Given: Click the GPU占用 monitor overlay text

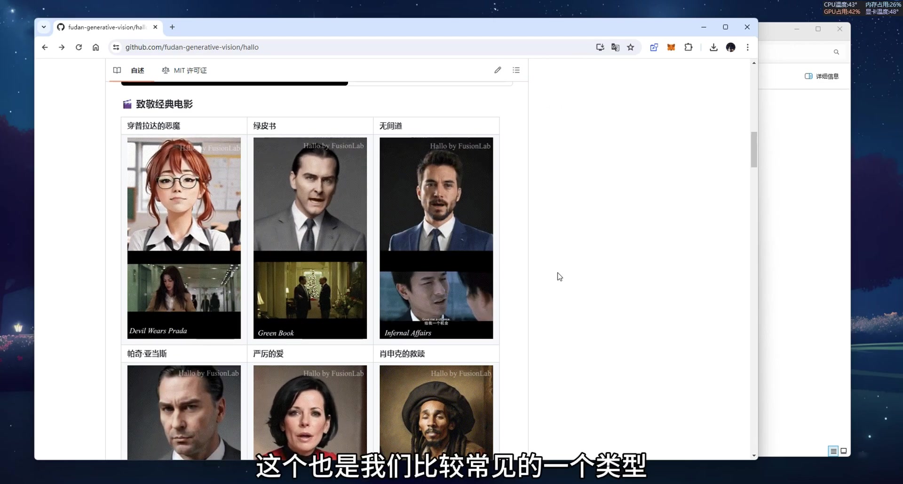Looking at the screenshot, I should pyautogui.click(x=842, y=12).
